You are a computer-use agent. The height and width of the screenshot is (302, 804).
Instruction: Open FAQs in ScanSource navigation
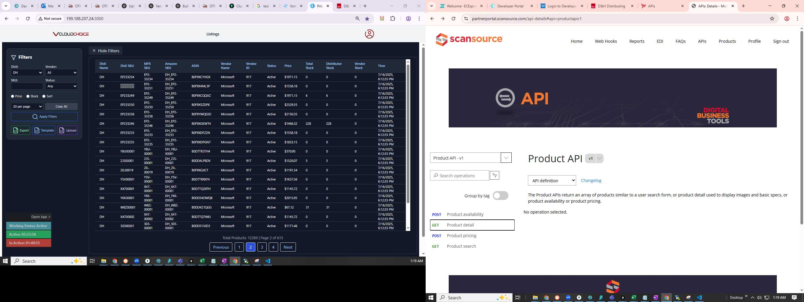[680, 41]
